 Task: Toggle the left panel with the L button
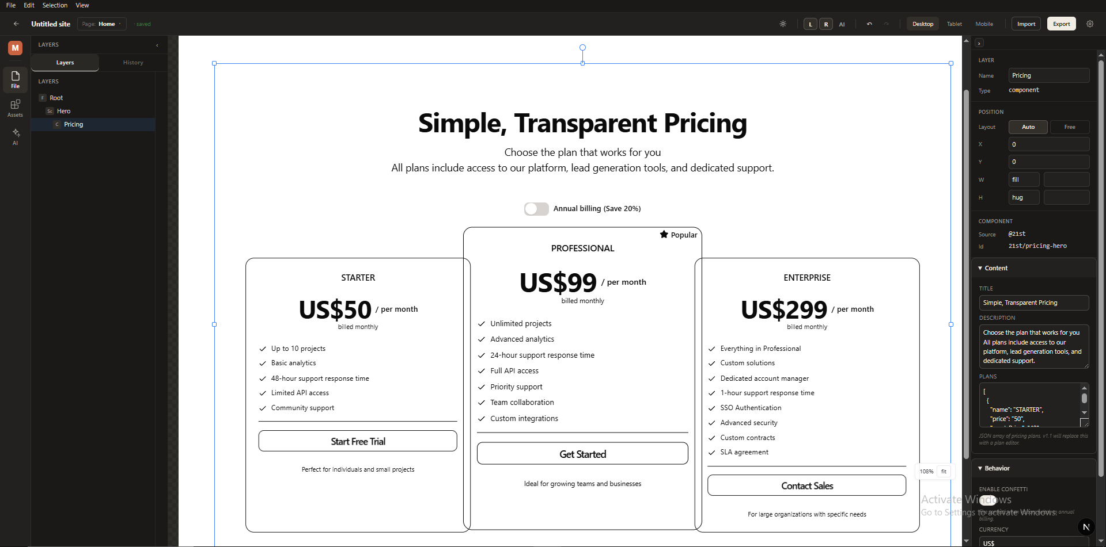(810, 24)
